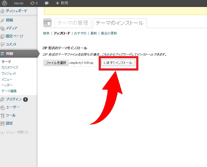Open the updates icon showing 6

pos(34,3)
